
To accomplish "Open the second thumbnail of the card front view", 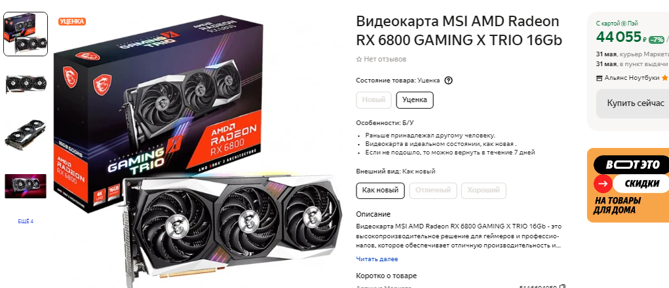I will [26, 83].
